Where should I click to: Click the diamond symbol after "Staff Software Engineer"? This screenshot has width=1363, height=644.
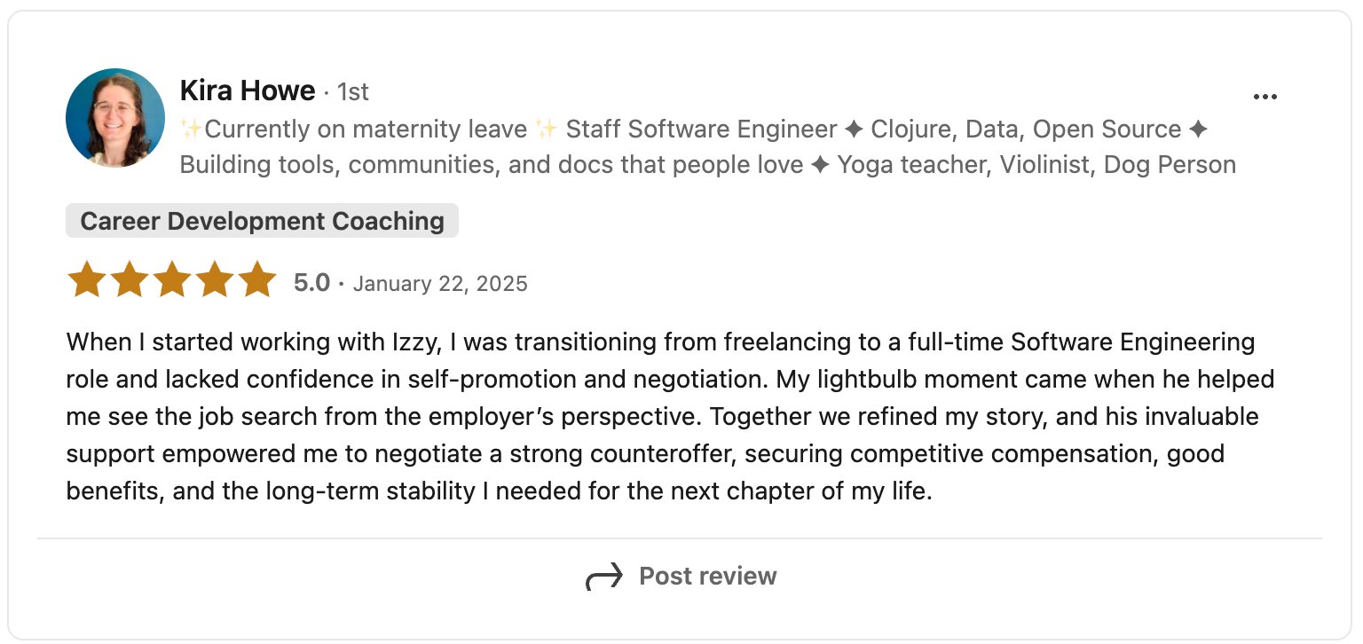pyautogui.click(x=854, y=130)
